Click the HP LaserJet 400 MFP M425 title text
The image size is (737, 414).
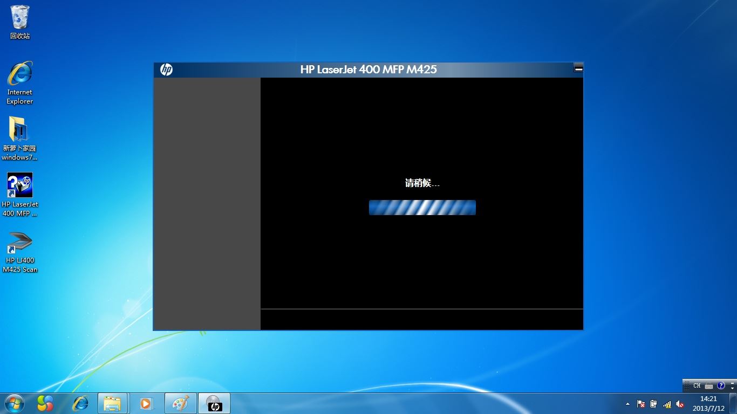pyautogui.click(x=368, y=69)
